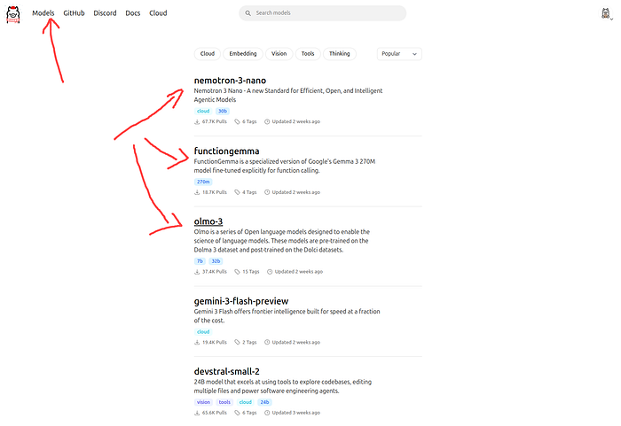The image size is (621, 426).
Task: Click download icon beside 19.4K Pulls
Action: [197, 342]
